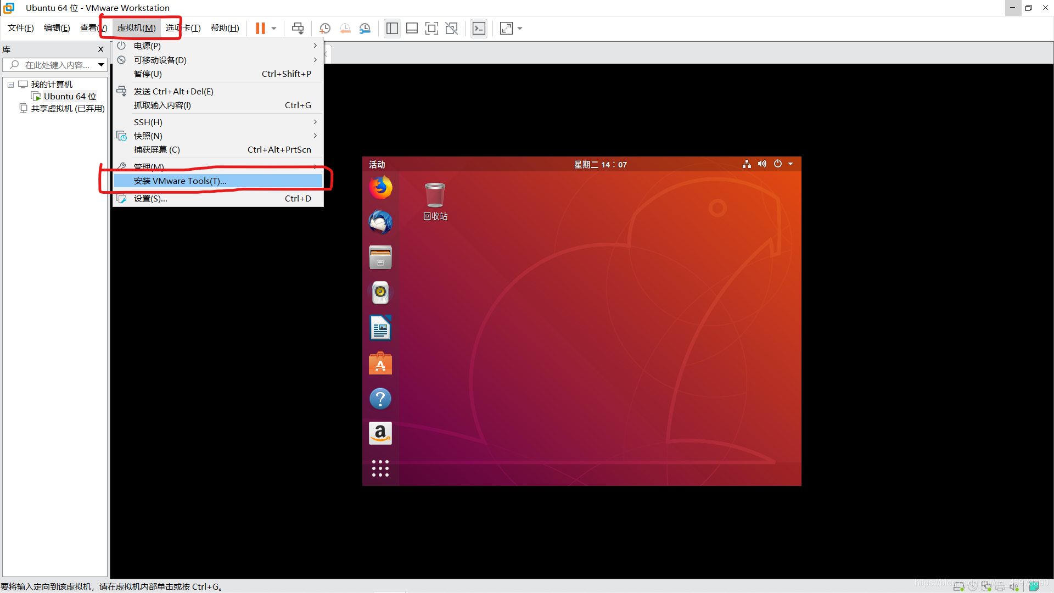This screenshot has height=593, width=1054.
Task: Click the network adapter status icon
Action: tap(986, 586)
